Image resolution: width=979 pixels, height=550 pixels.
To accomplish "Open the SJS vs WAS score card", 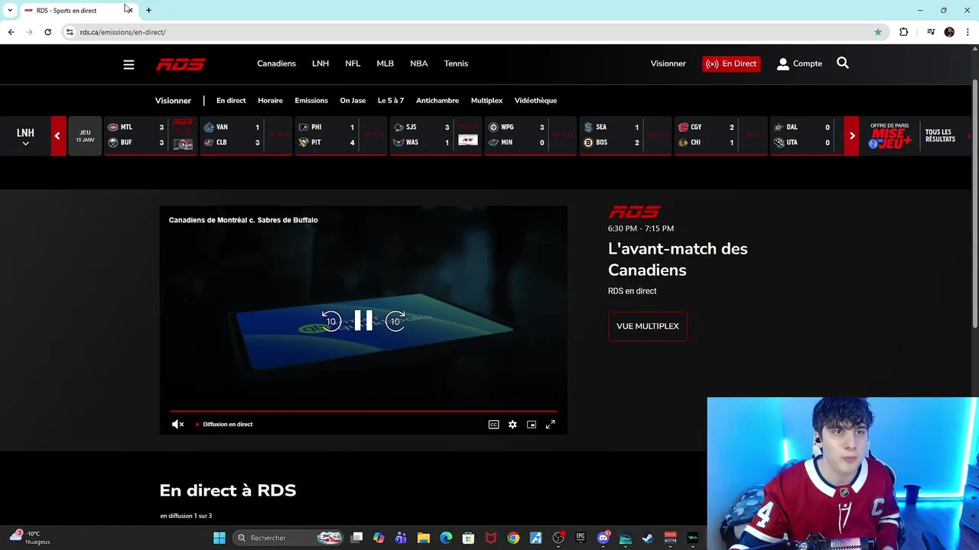I will point(435,135).
